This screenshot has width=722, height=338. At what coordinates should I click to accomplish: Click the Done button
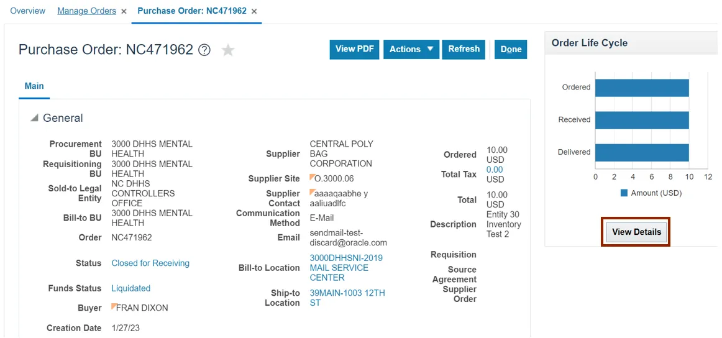pos(511,49)
